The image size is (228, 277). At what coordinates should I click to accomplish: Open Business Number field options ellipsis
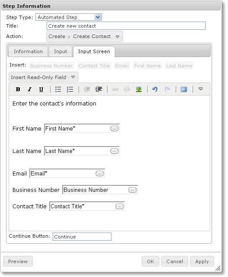pos(133,190)
